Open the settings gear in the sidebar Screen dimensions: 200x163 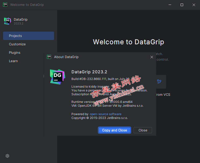(x=7, y=156)
